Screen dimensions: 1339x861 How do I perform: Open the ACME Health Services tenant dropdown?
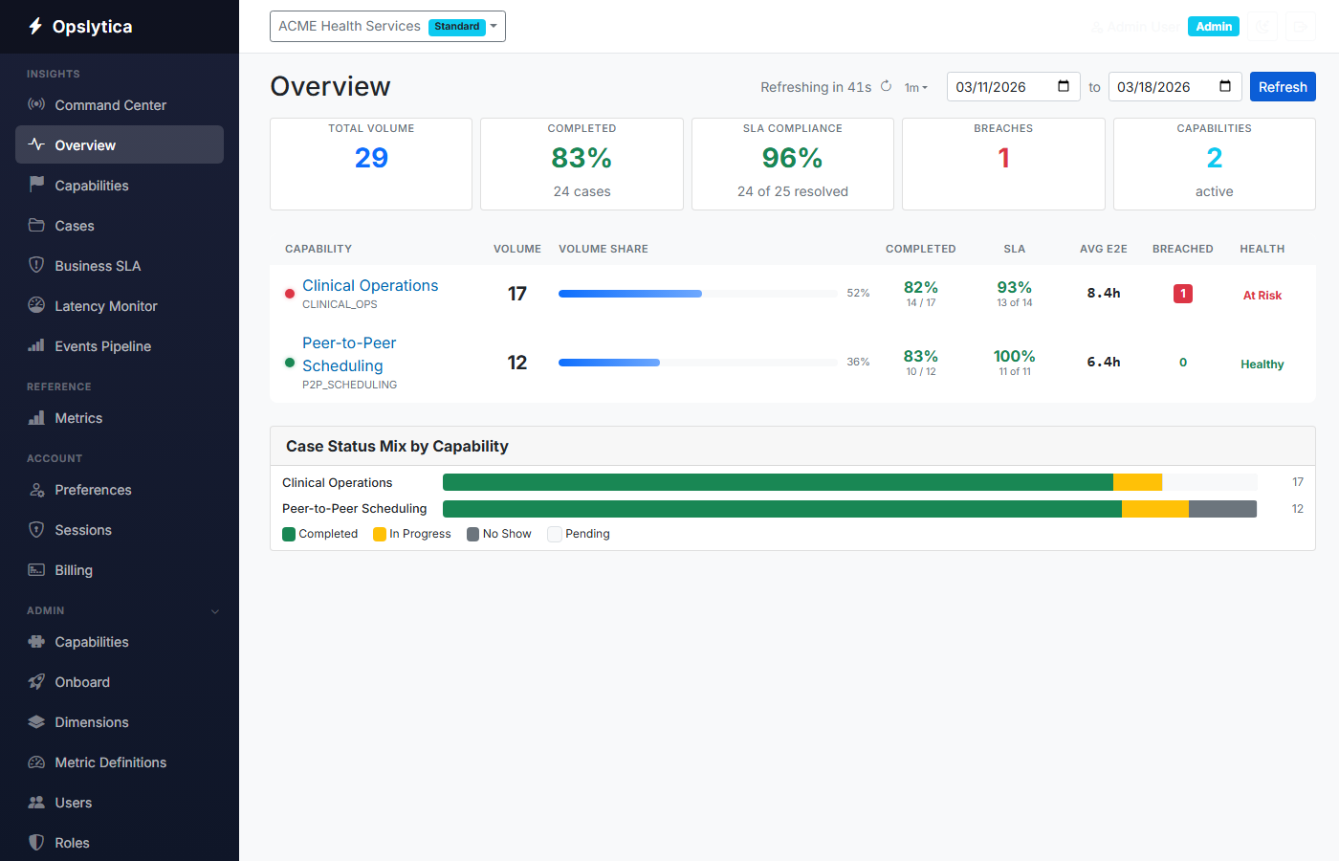[386, 26]
